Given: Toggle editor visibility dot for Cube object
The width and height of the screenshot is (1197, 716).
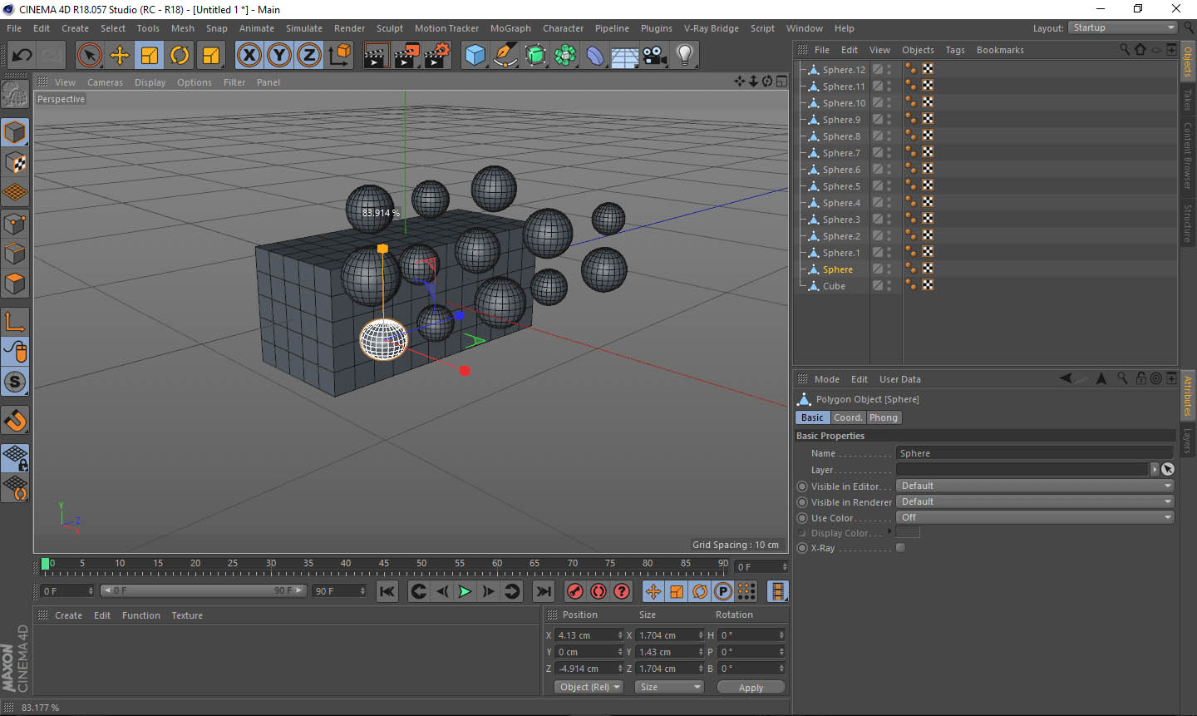Looking at the screenshot, I should tap(889, 283).
